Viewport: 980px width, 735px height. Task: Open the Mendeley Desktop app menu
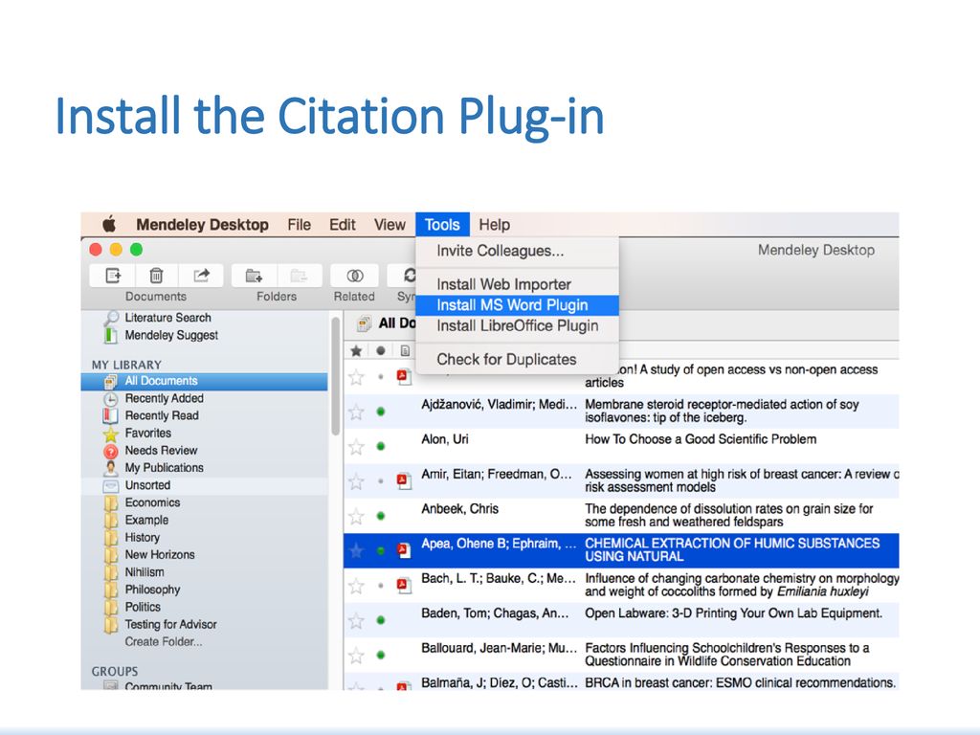coord(203,224)
